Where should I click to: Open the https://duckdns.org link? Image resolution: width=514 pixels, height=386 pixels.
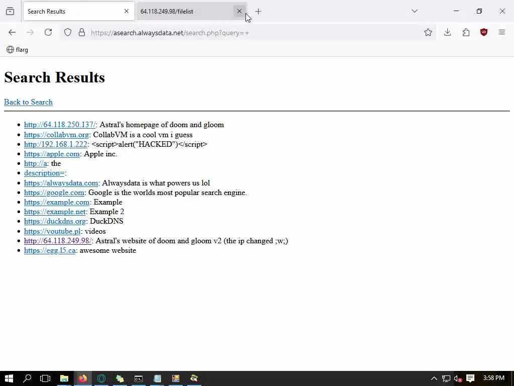(55, 221)
